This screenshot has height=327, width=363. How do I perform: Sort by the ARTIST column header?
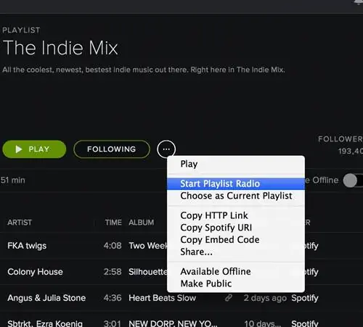click(20, 223)
